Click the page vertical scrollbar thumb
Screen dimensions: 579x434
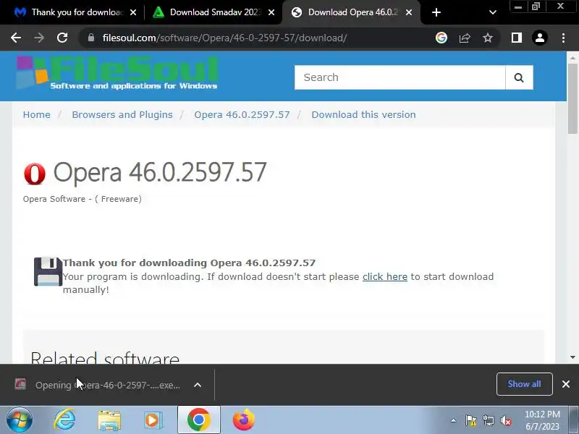572,99
